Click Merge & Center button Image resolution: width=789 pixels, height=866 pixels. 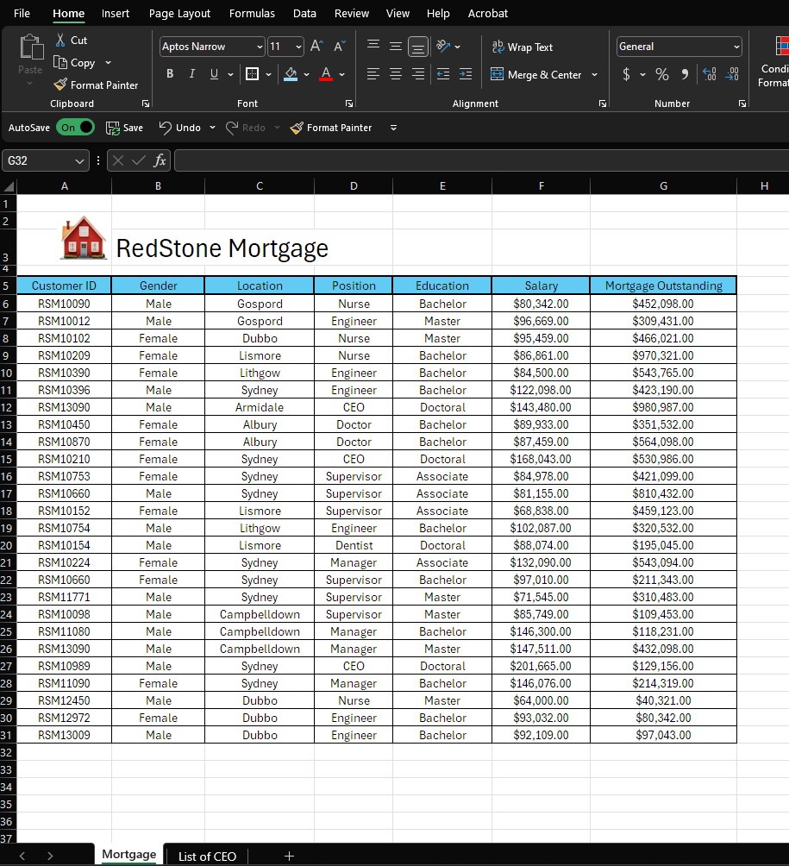point(535,74)
